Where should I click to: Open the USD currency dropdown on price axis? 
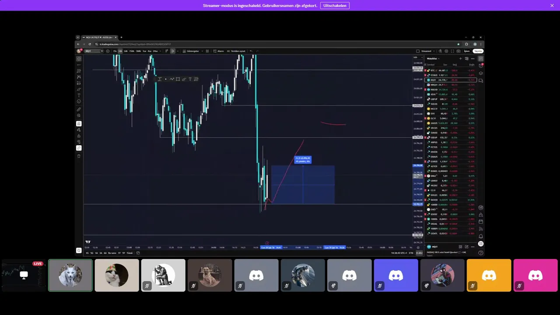click(418, 57)
